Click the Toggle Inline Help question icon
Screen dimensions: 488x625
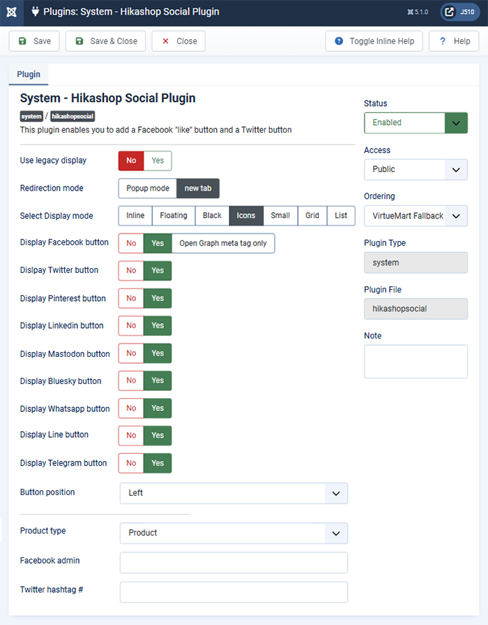pos(339,41)
